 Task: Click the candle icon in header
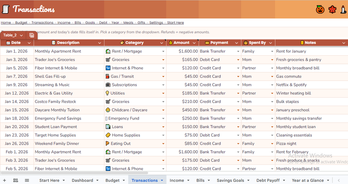[343, 10]
